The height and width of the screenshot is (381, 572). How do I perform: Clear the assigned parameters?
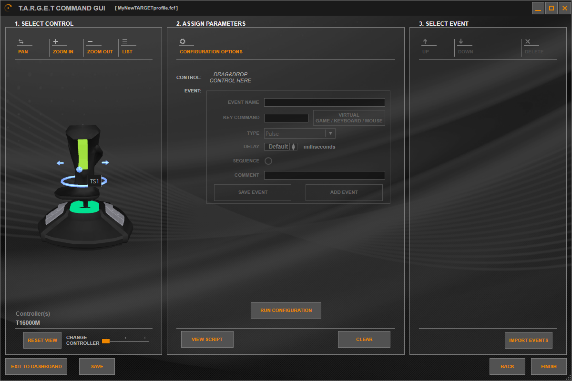364,340
